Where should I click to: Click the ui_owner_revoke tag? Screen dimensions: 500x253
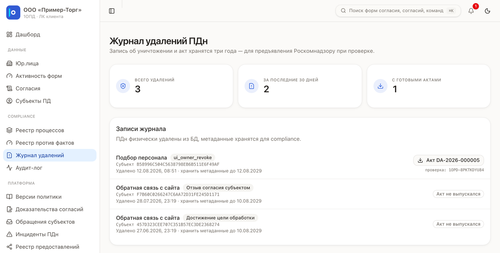click(x=193, y=158)
